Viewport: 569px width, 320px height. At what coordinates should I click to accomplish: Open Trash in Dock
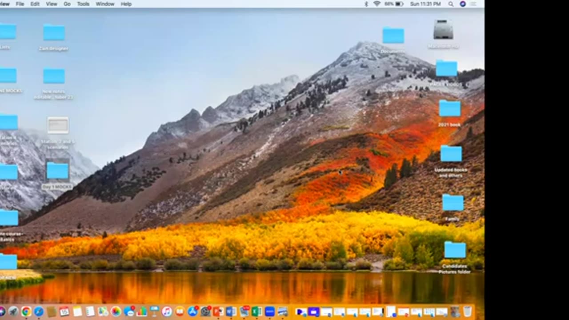(467, 311)
